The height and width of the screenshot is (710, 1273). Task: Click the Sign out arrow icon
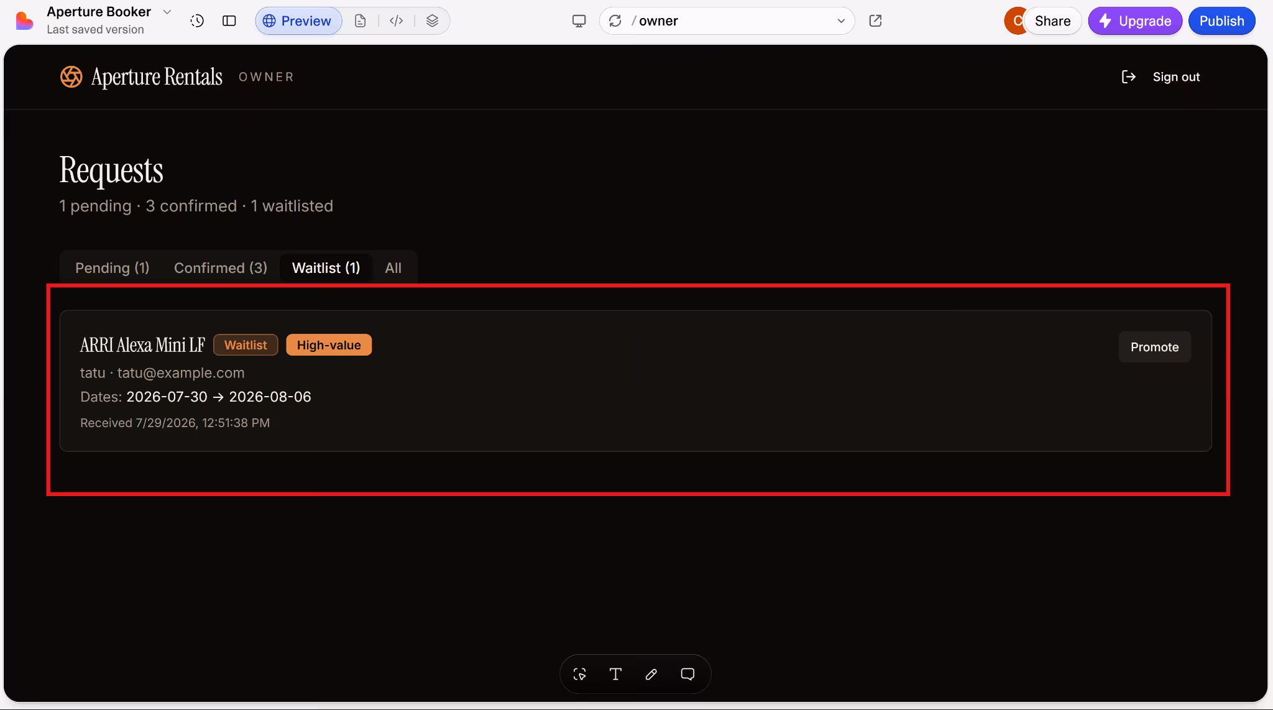(x=1129, y=77)
